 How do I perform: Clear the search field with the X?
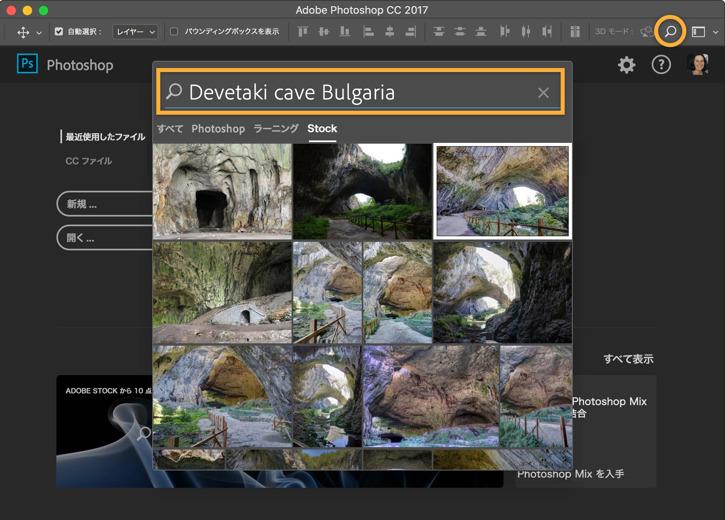point(543,93)
